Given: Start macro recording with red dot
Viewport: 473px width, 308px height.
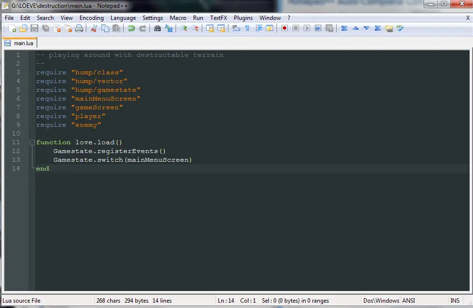Looking at the screenshot, I should tap(284, 28).
